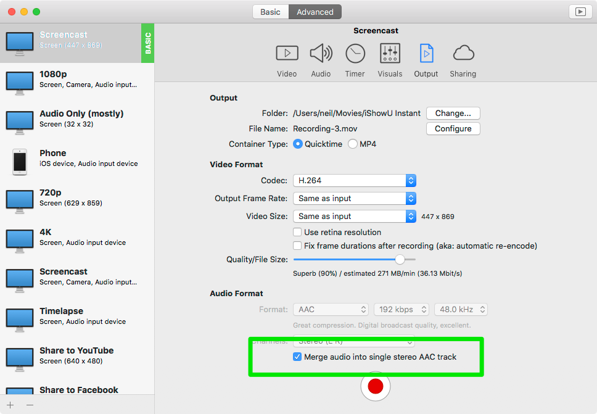Open the Audio settings icon
The image size is (597, 414).
[321, 54]
